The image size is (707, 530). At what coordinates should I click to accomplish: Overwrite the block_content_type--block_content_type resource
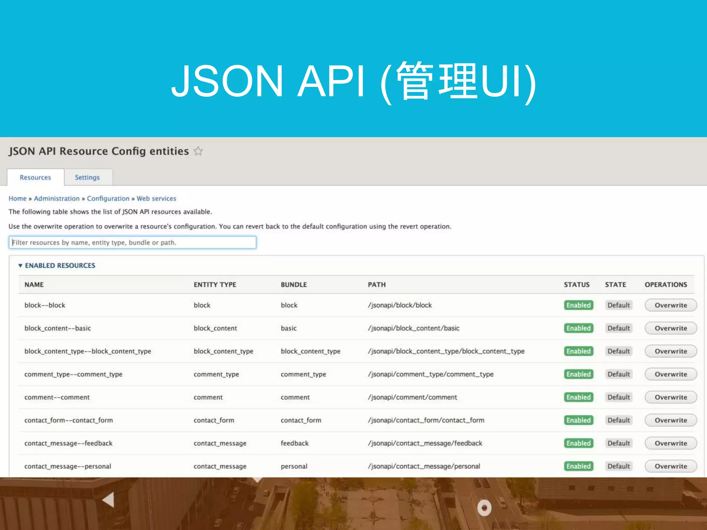coord(671,351)
